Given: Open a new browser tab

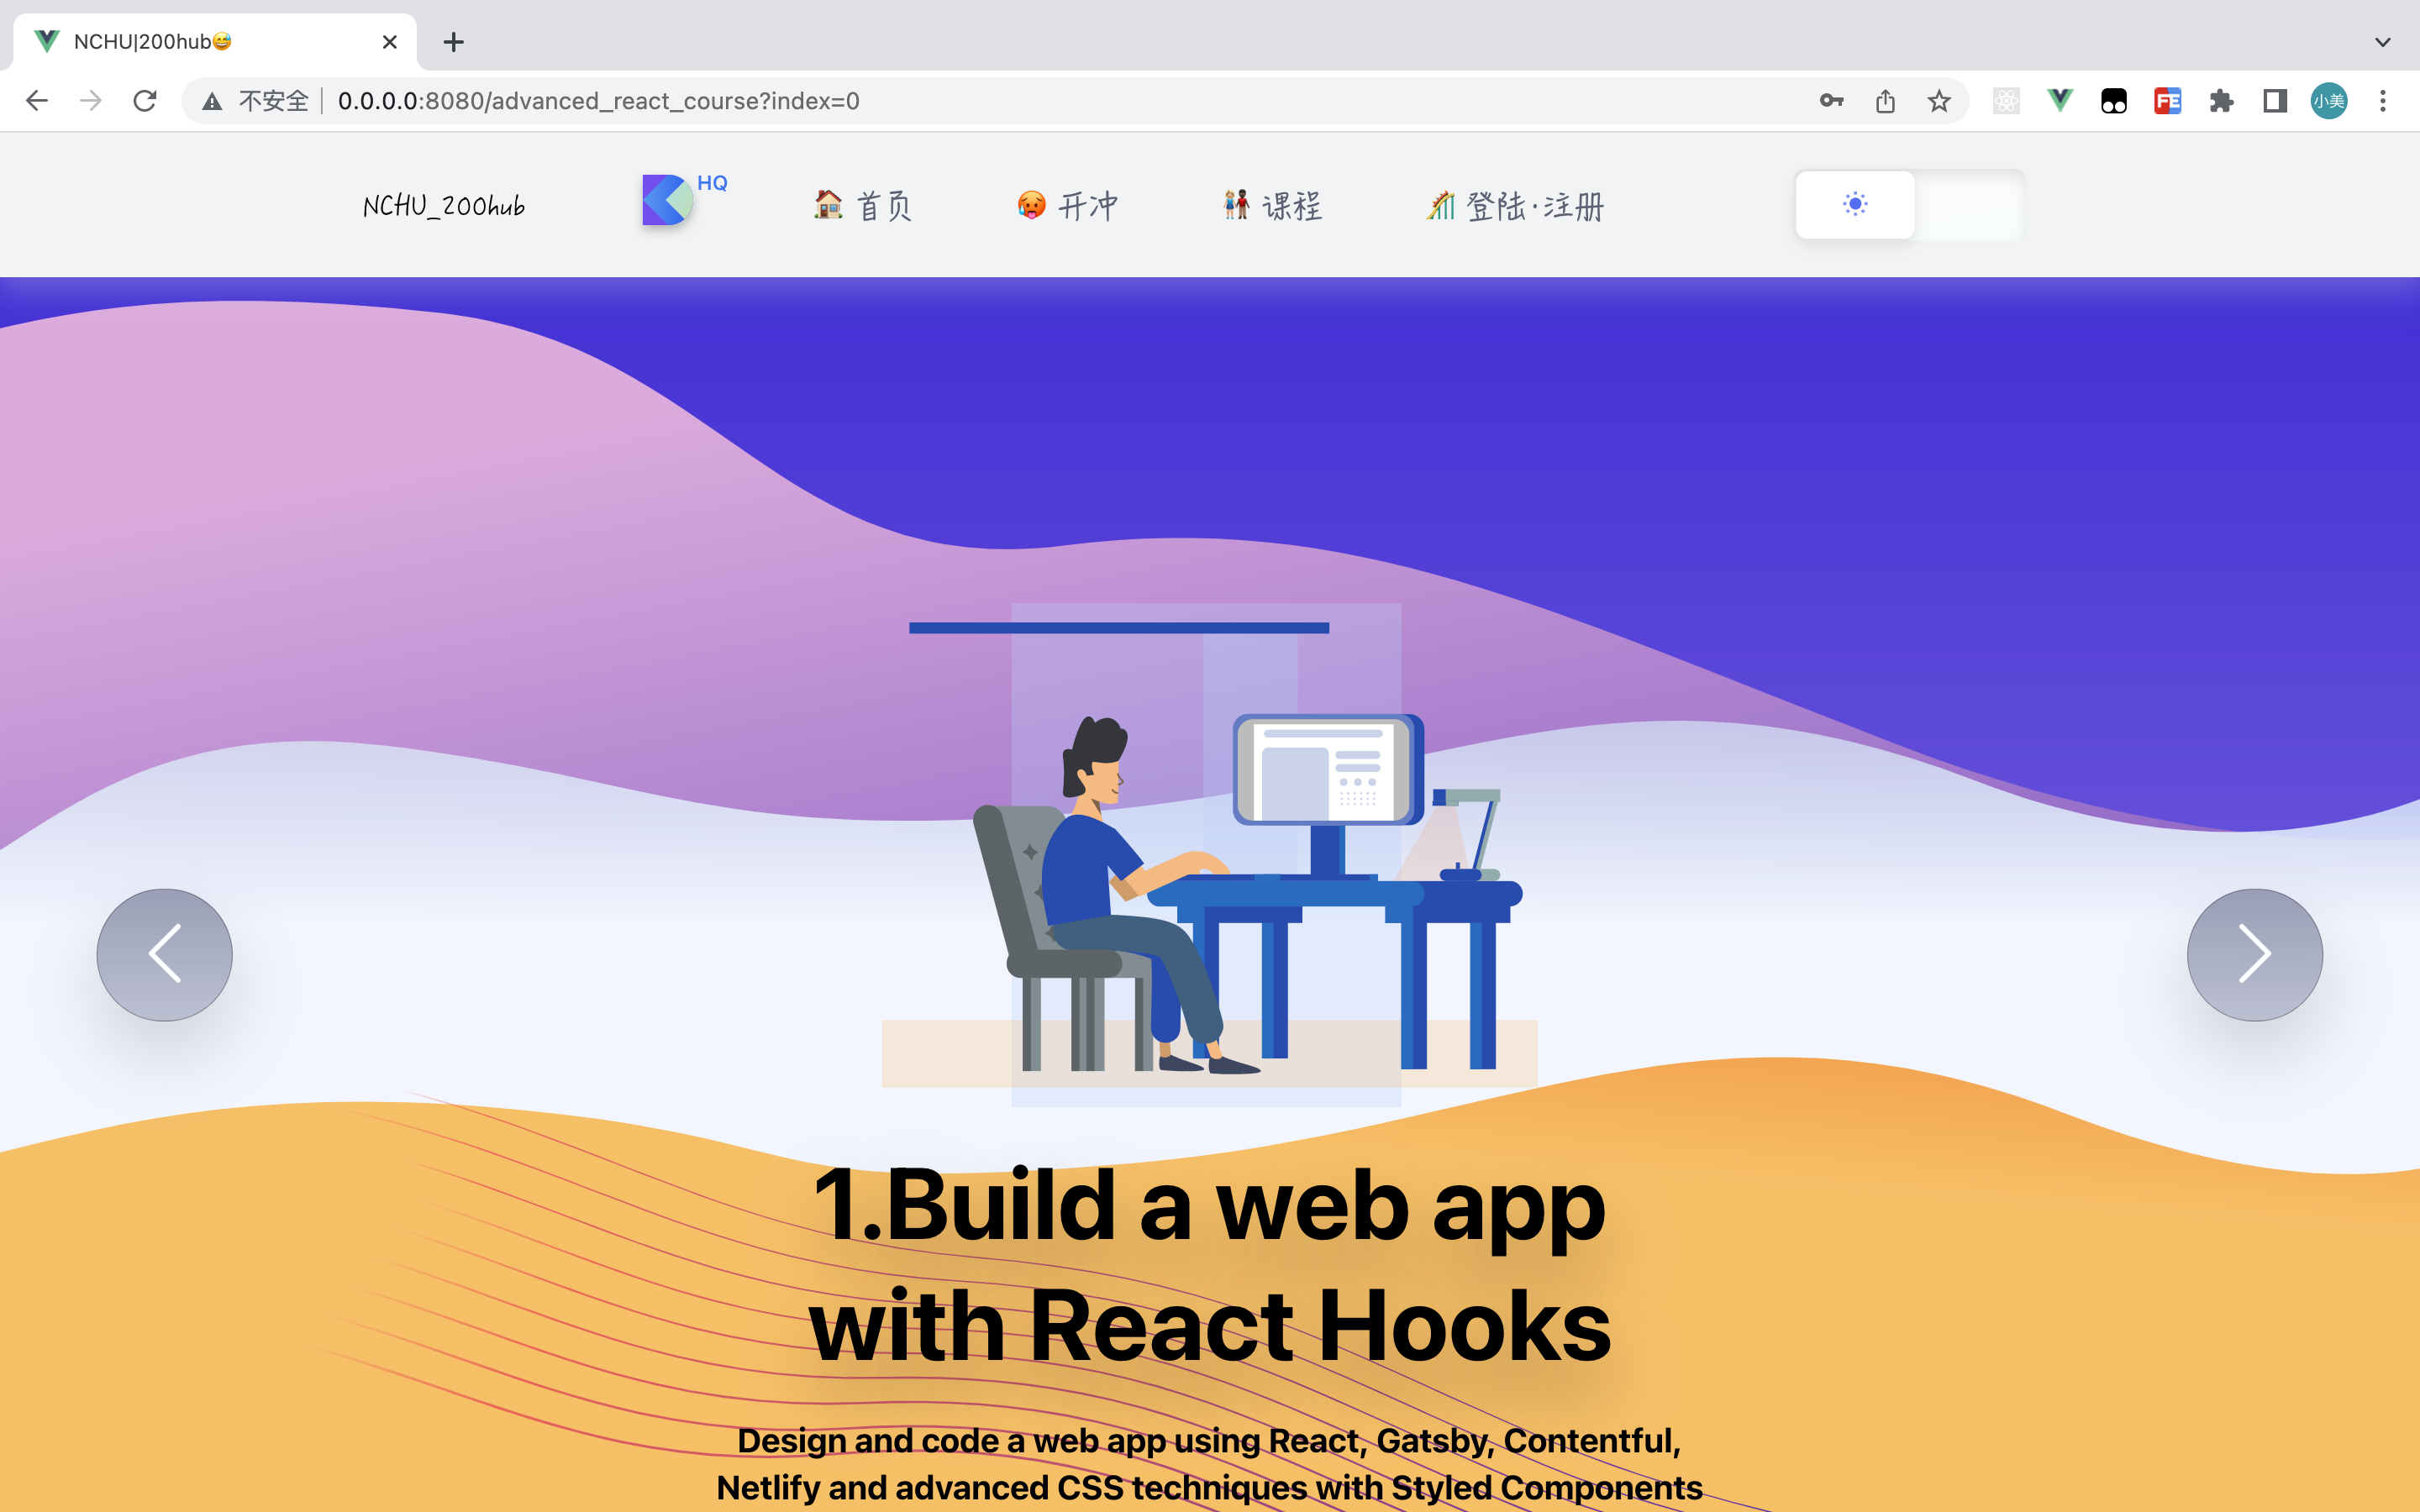Looking at the screenshot, I should point(454,42).
